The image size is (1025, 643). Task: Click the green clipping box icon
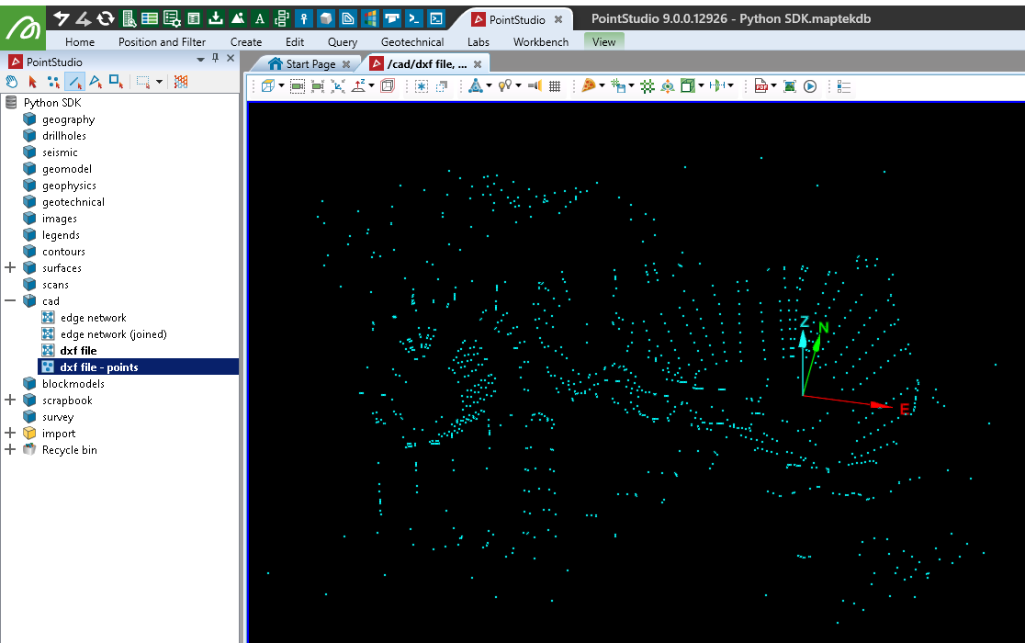pos(688,86)
